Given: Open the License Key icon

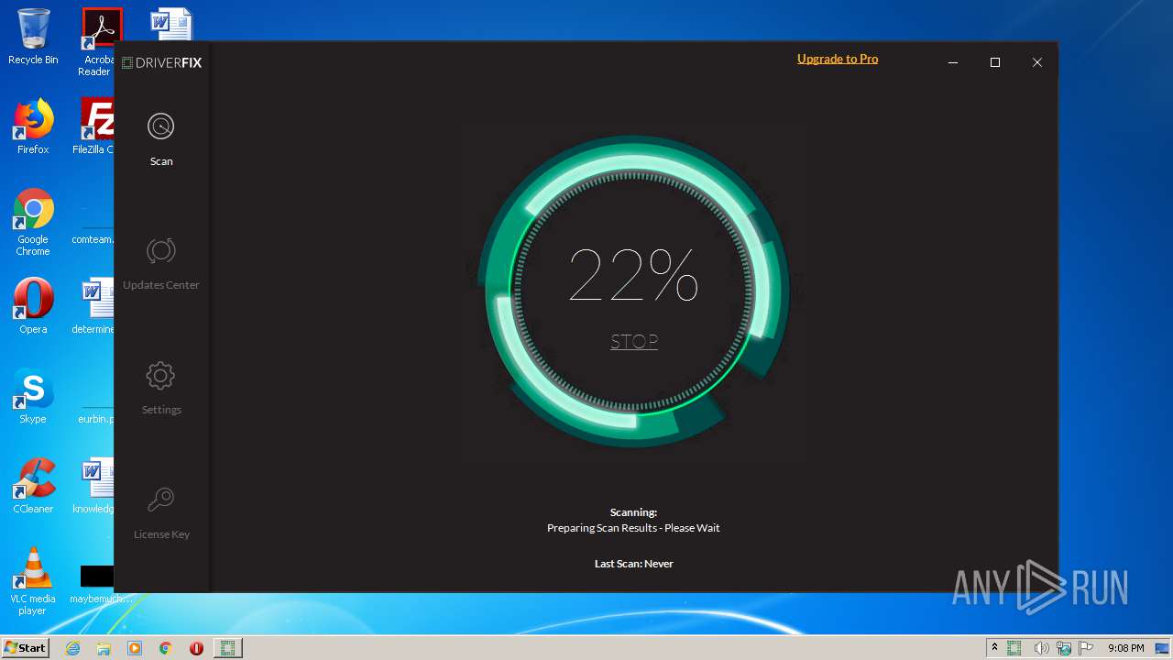Looking at the screenshot, I should click(x=160, y=500).
